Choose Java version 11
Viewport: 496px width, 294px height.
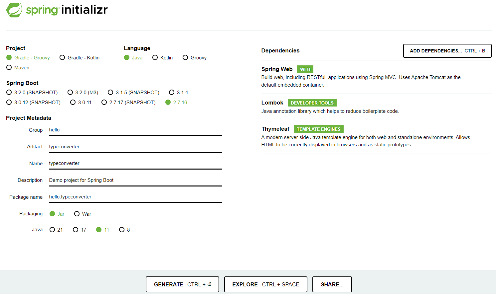102,230
